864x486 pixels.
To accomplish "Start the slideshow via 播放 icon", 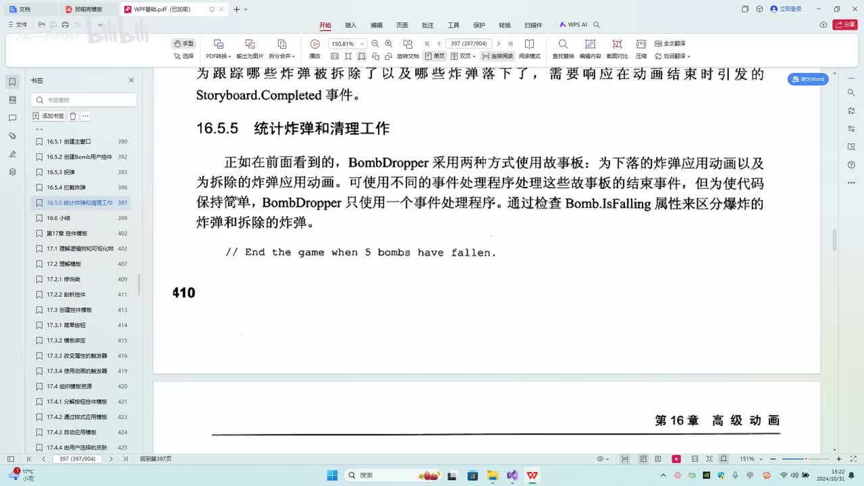I will (x=315, y=44).
